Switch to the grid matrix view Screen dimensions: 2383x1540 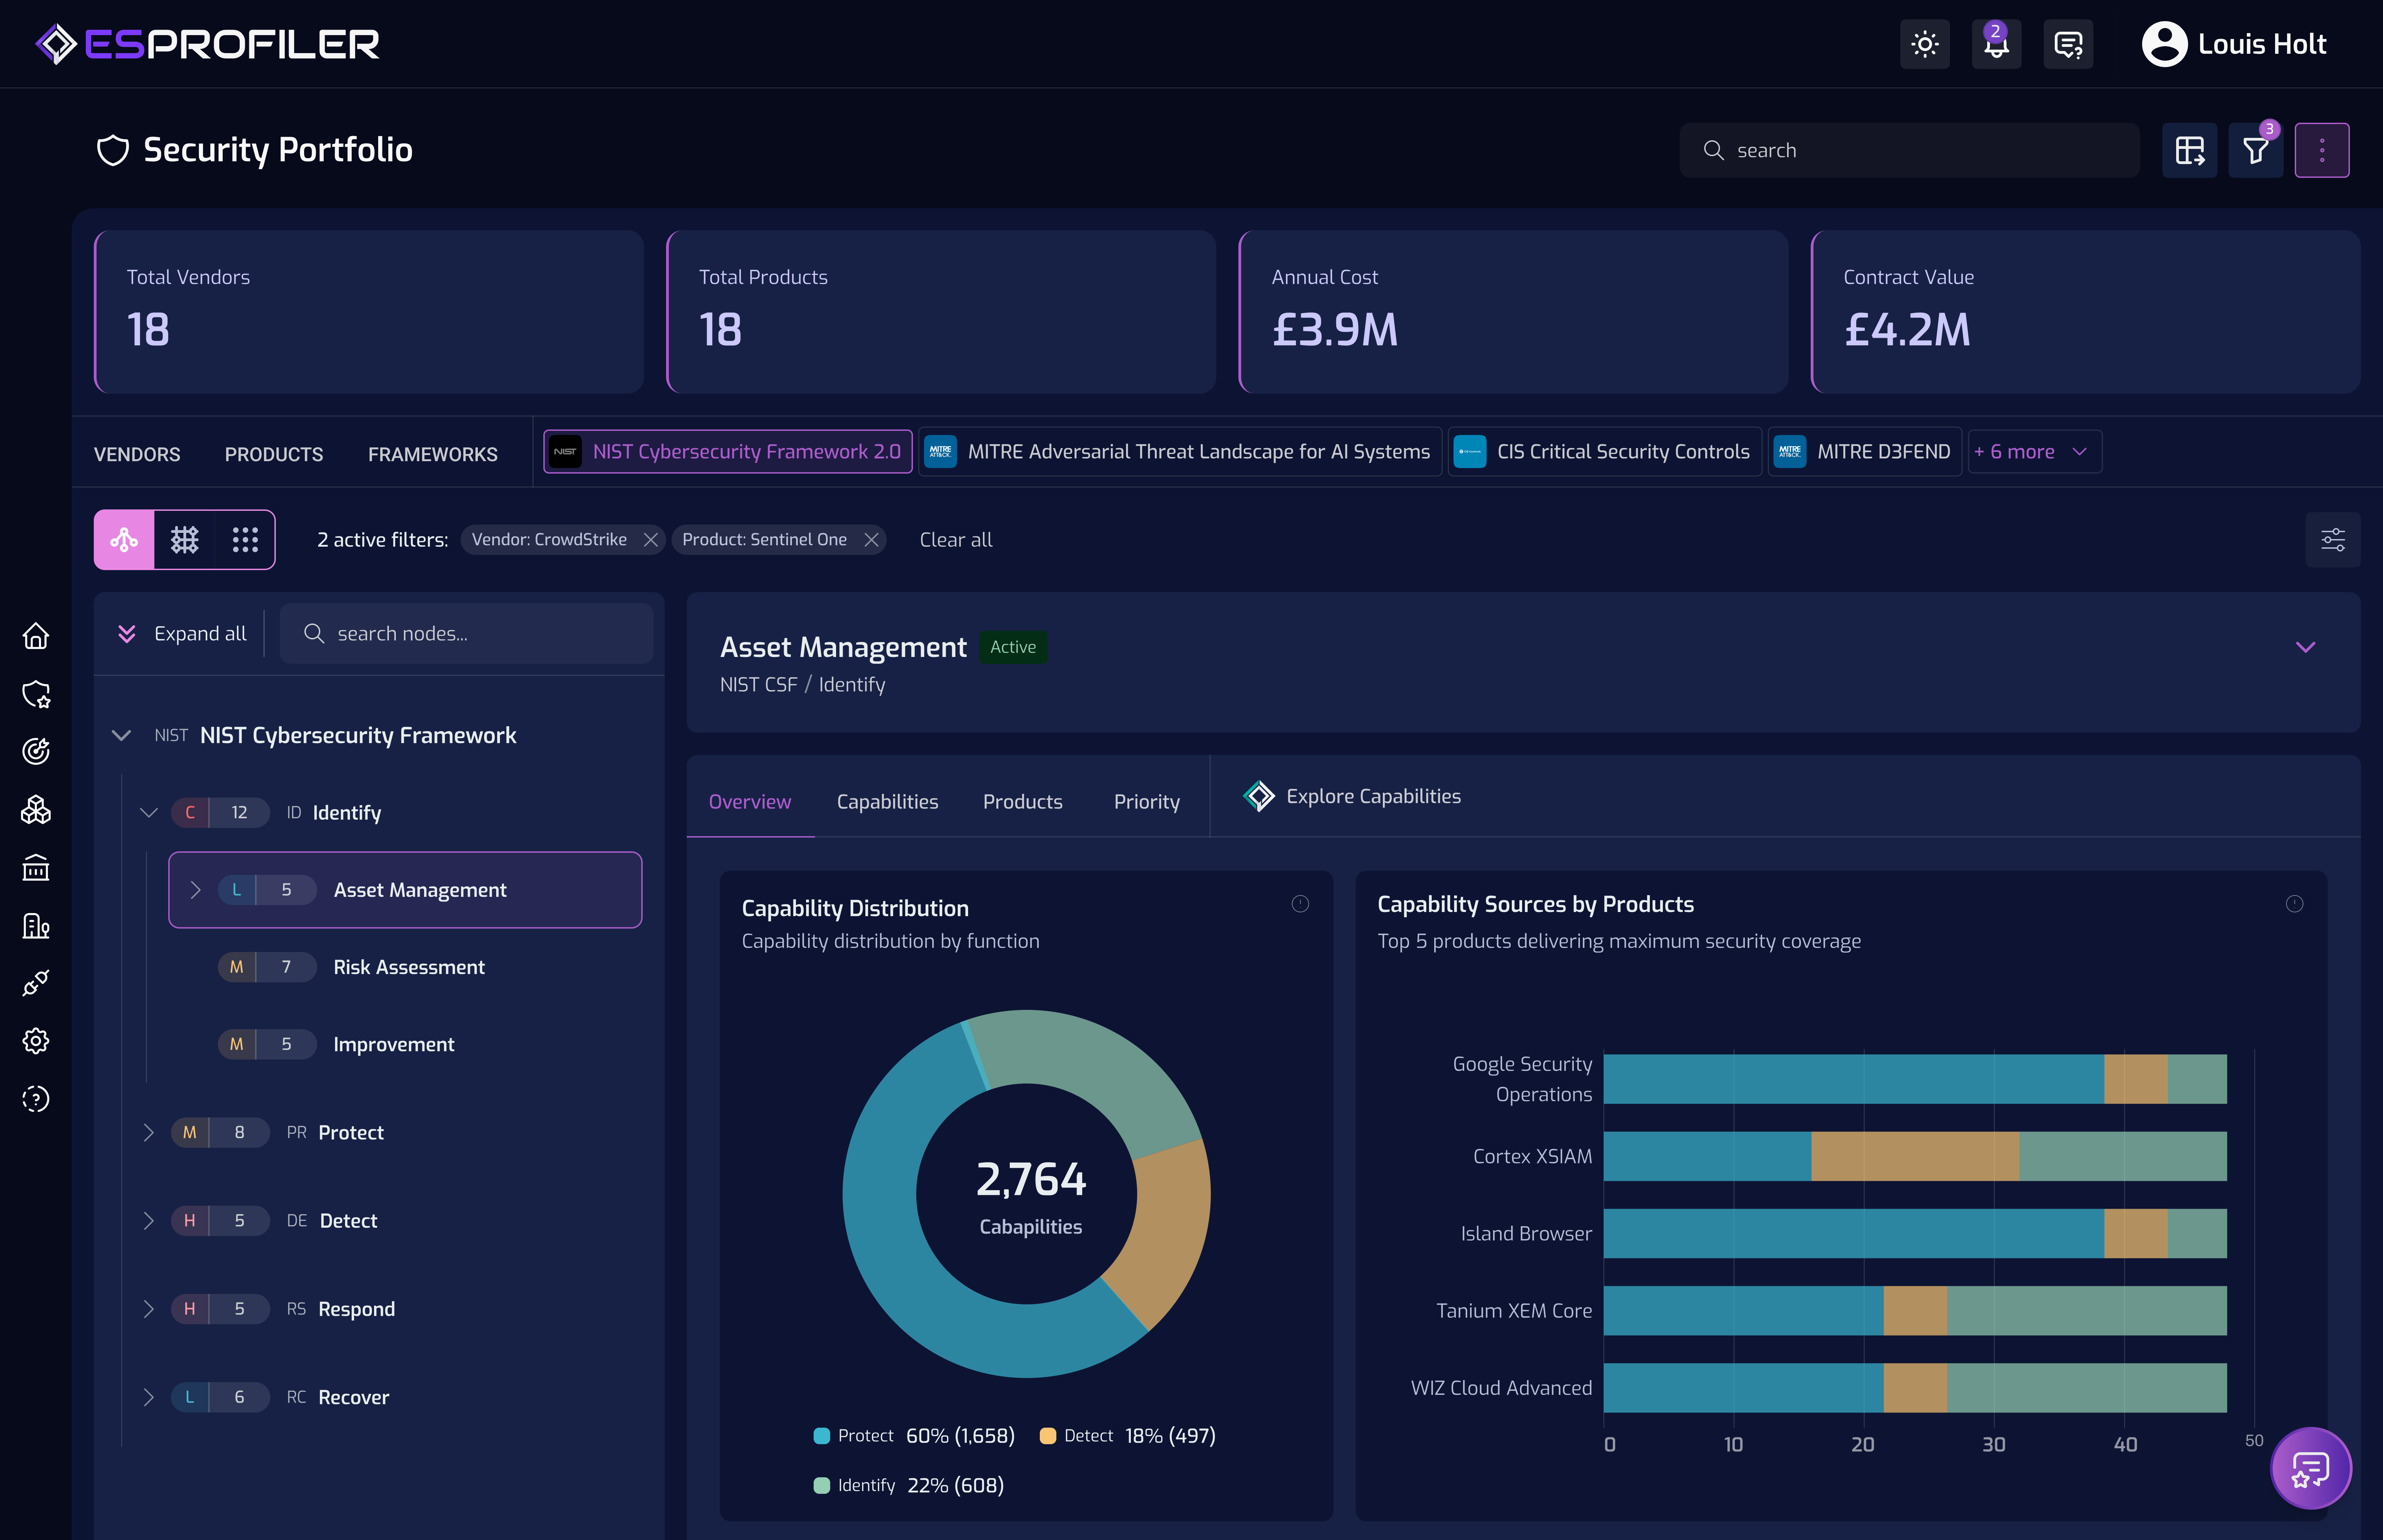coord(185,540)
